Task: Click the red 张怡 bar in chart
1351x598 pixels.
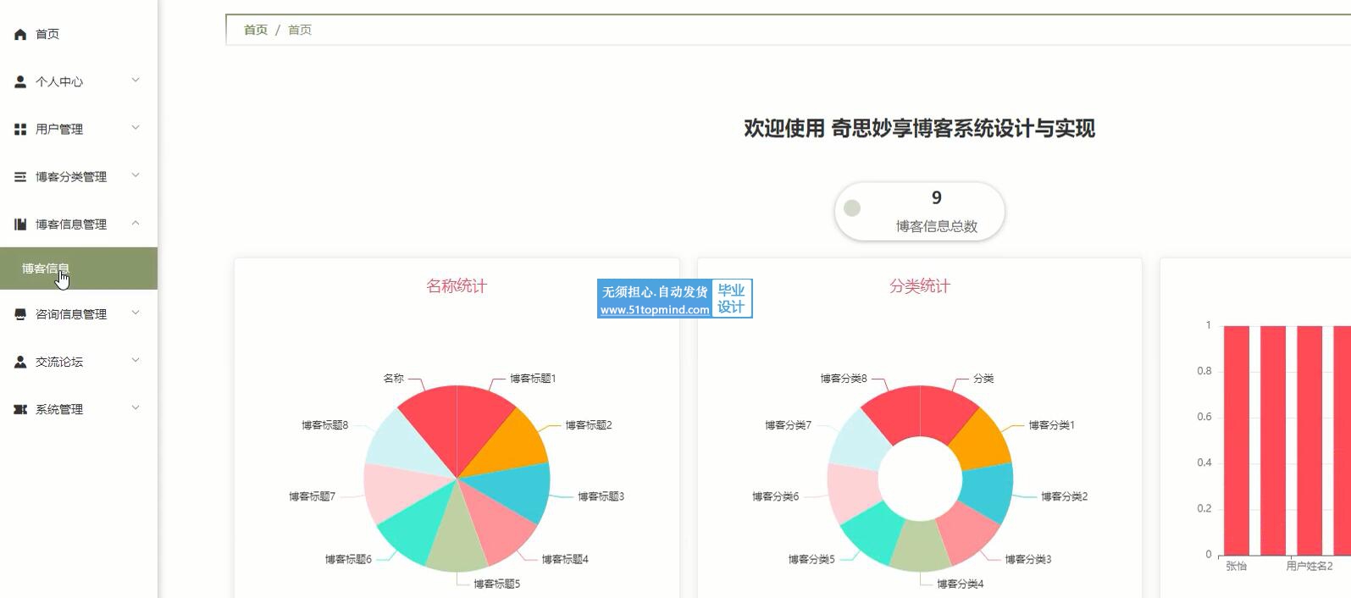Action: (x=1236, y=440)
